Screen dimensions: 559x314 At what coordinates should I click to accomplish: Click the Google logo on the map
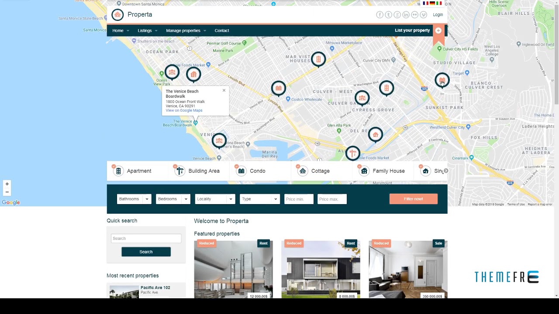point(11,202)
